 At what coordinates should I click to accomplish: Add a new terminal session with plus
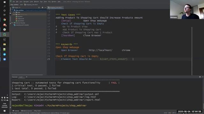(x=27, y=77)
